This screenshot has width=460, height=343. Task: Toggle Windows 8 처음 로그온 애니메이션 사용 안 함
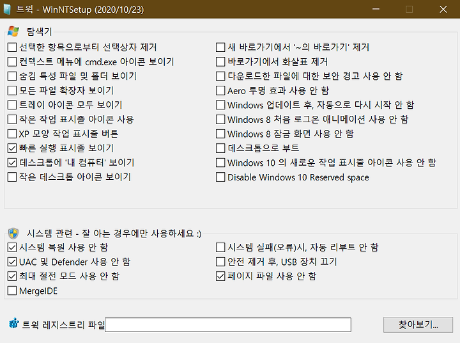point(220,119)
